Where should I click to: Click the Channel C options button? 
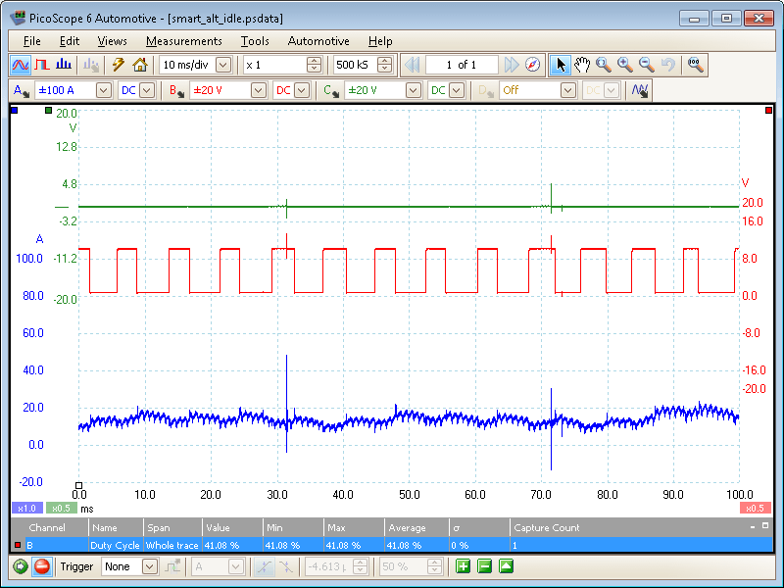click(333, 90)
